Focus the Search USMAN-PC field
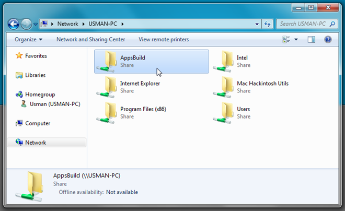The width and height of the screenshot is (345, 211). coord(307,24)
